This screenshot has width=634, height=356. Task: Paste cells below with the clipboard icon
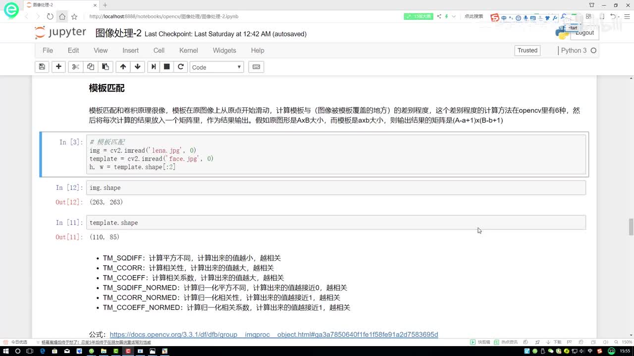(x=106, y=67)
